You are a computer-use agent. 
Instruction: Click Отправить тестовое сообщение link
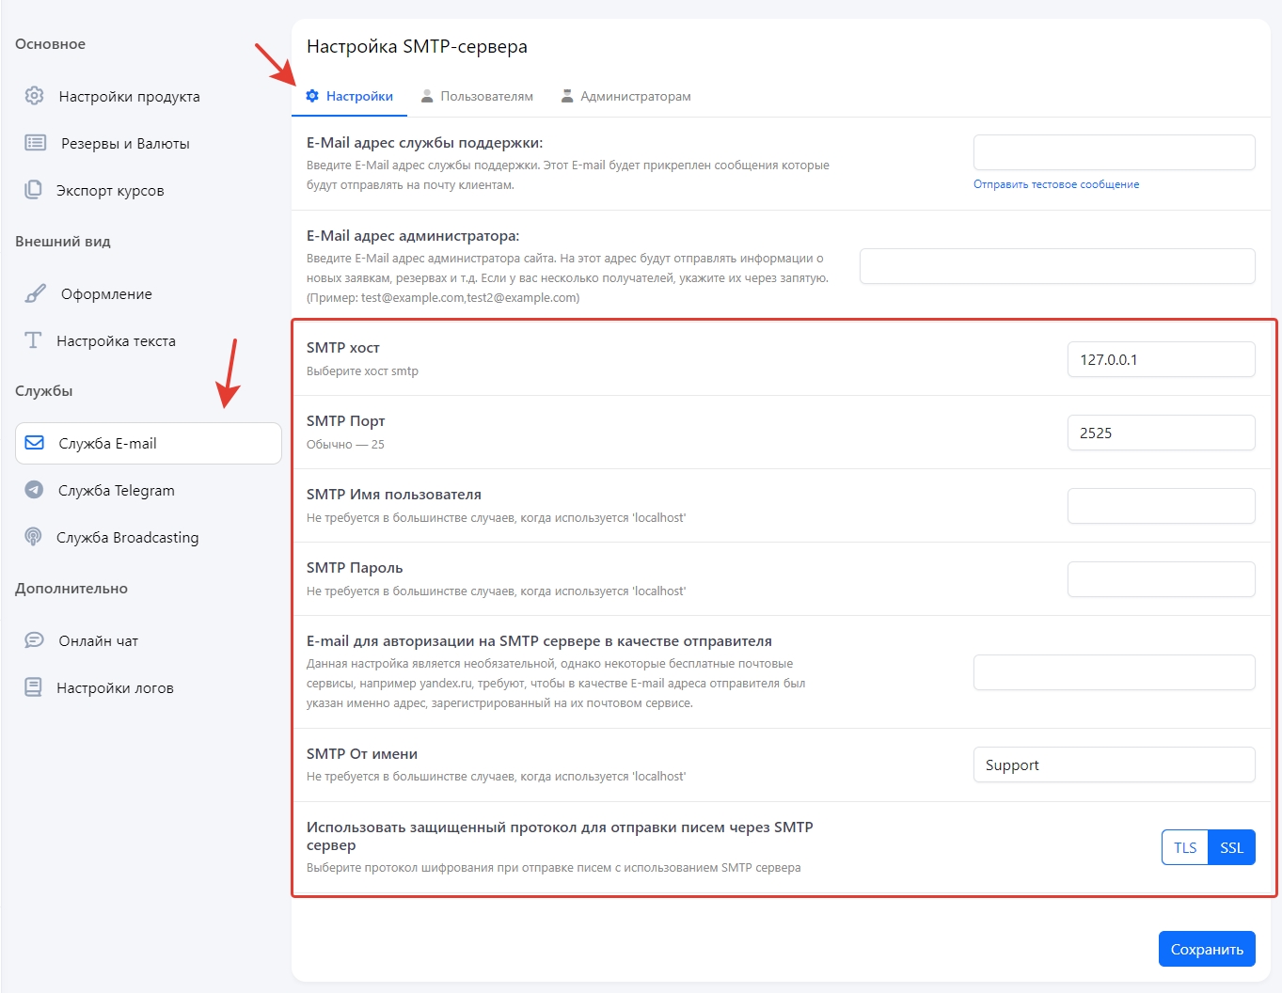(x=1055, y=184)
